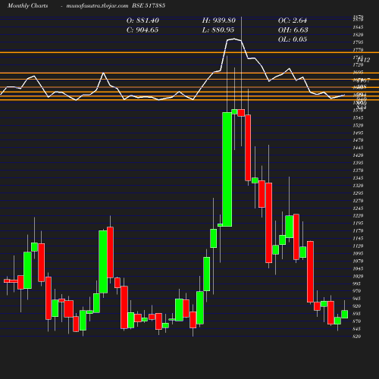
Task: Click the 1795 price axis label
Action: coord(358,42)
